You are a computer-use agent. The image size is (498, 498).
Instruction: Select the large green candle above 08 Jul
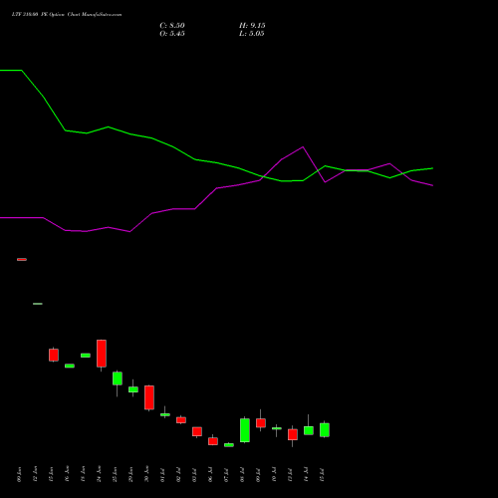coord(245,430)
